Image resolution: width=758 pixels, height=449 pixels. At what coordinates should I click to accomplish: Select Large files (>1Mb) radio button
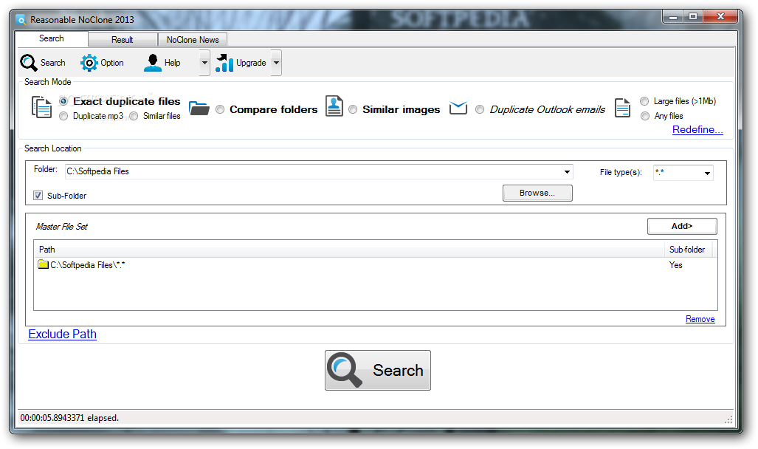644,101
